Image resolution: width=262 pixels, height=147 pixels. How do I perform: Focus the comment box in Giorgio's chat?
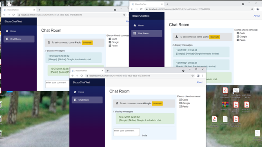click(x=127, y=132)
